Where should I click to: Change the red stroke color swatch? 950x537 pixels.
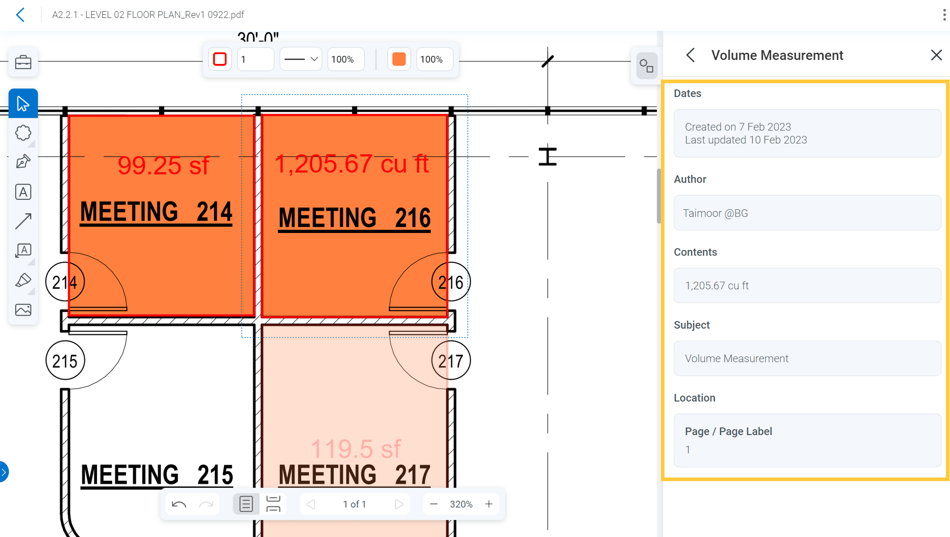(220, 59)
